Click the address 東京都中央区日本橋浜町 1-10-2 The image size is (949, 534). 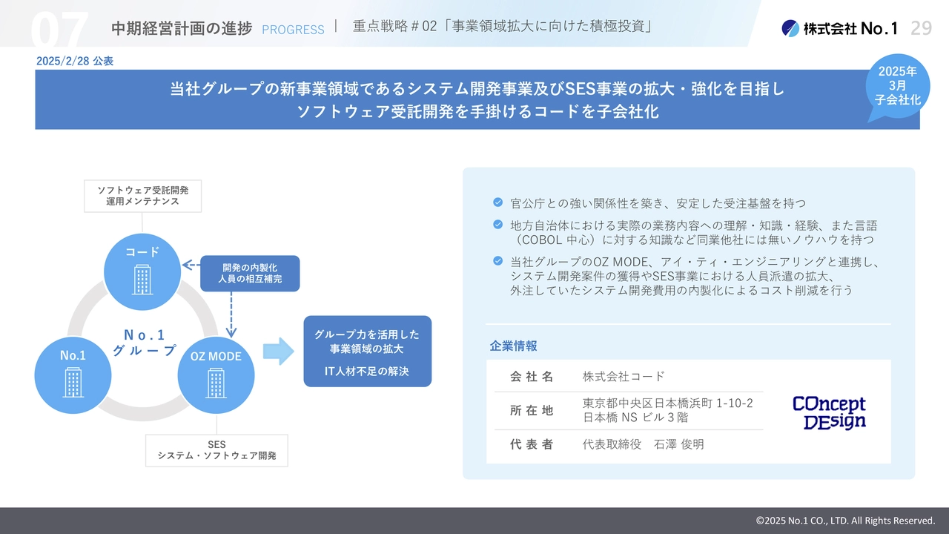[668, 403]
